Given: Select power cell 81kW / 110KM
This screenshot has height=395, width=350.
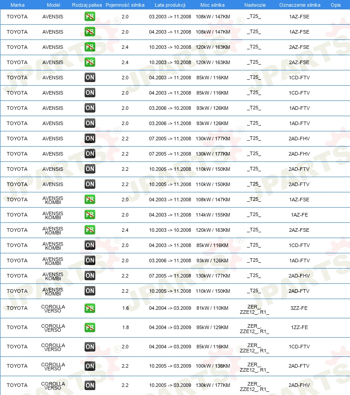Looking at the screenshot, I should (x=213, y=308).
